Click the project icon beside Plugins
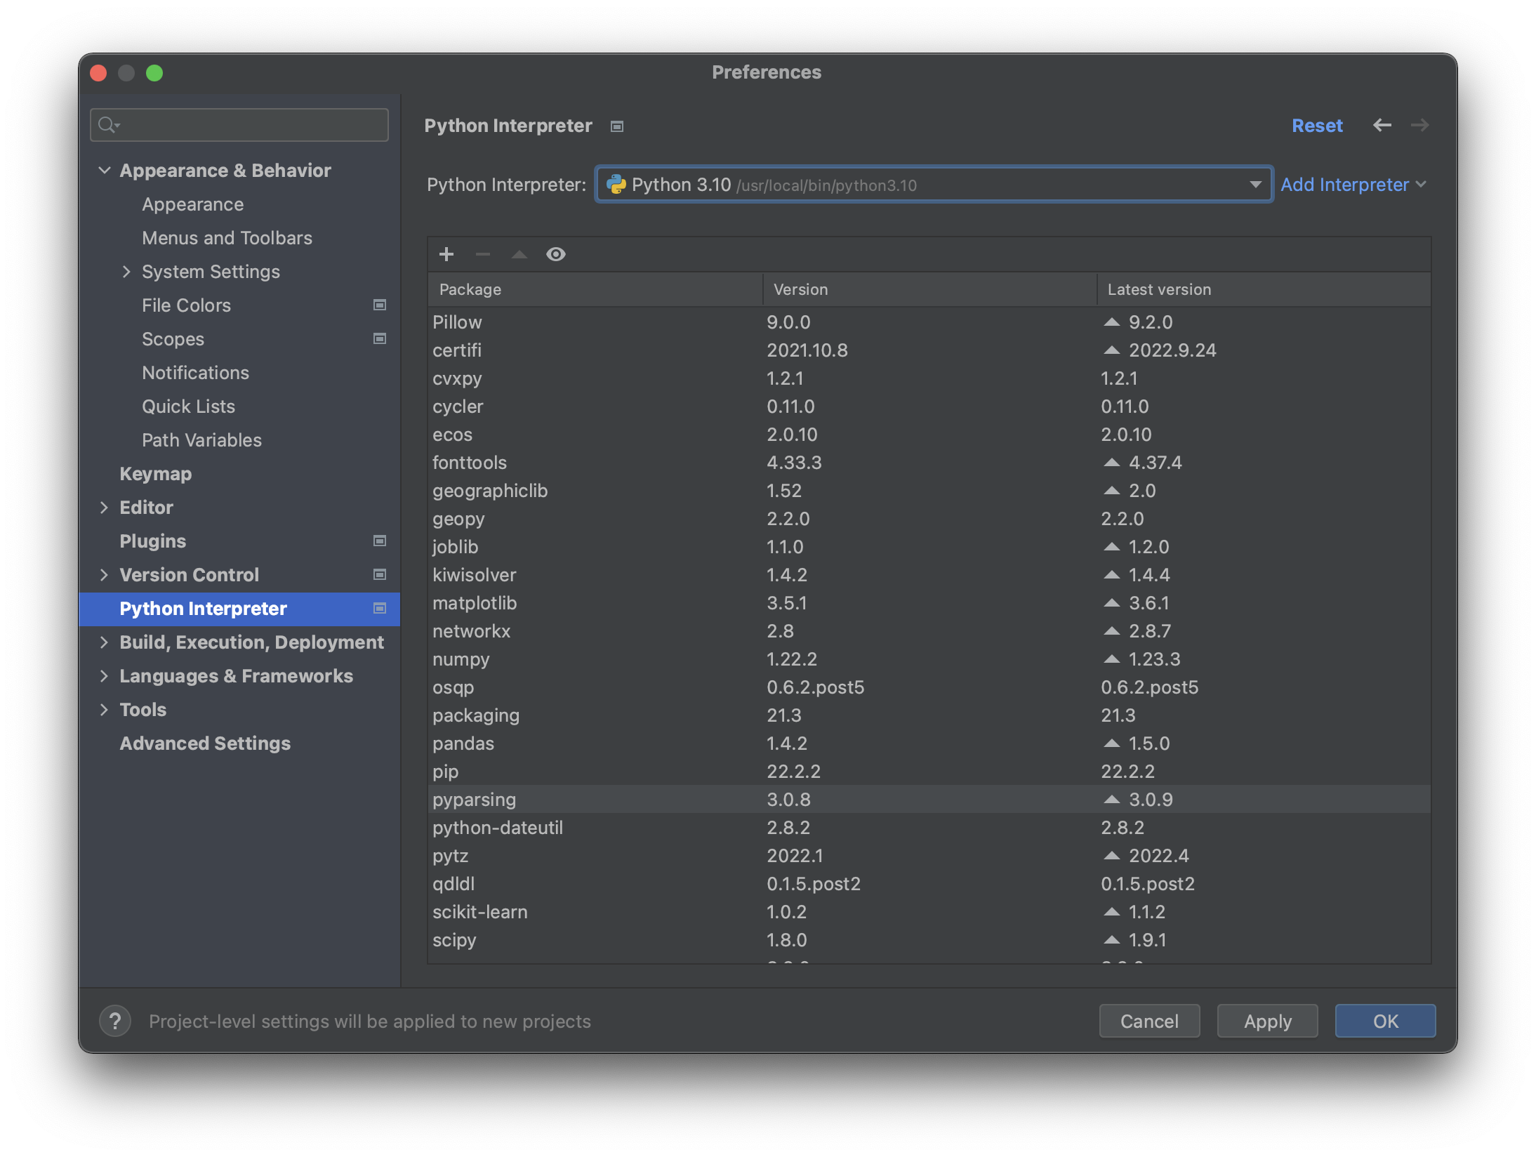 (380, 541)
